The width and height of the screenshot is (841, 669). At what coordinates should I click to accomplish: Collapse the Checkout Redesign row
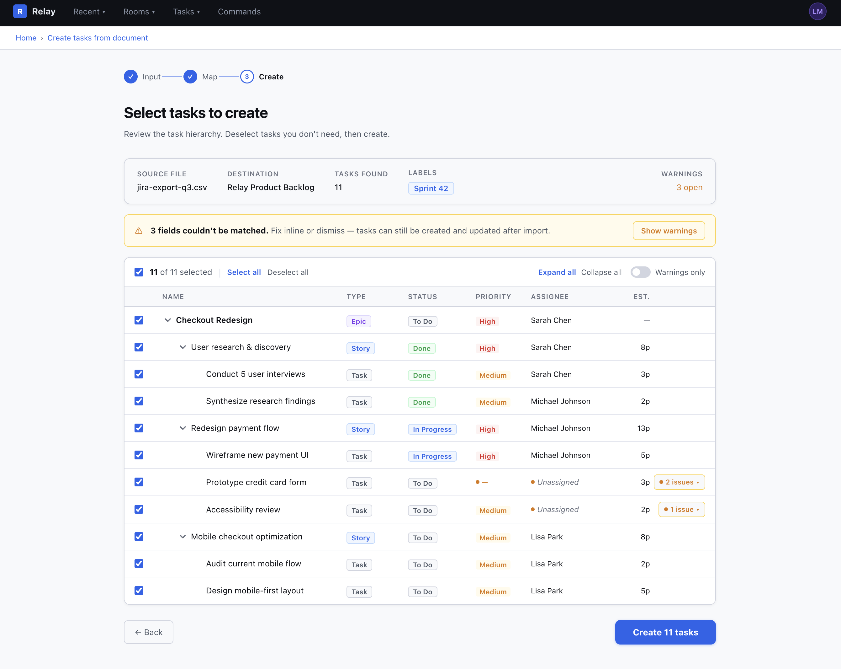click(167, 320)
